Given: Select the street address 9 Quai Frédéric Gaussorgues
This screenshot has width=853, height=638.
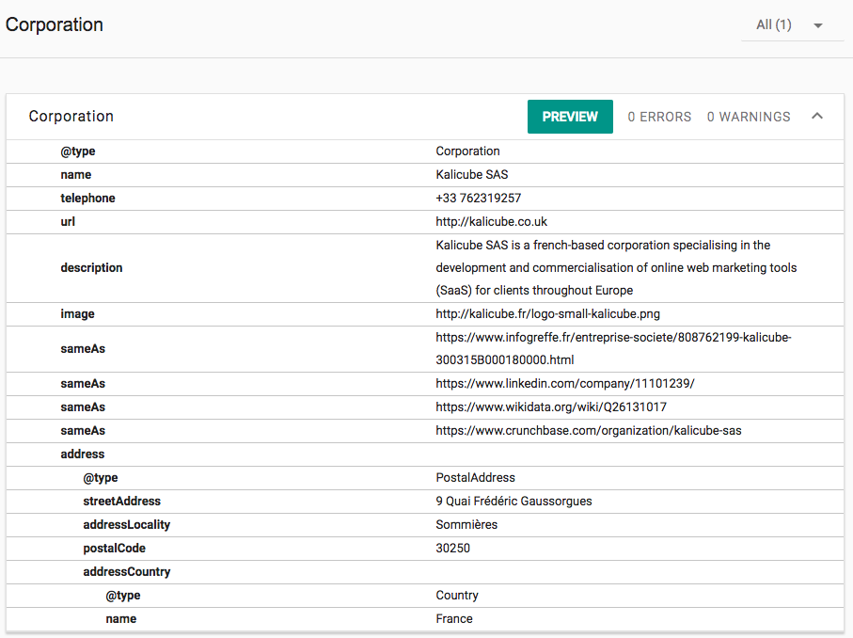Looking at the screenshot, I should point(513,501).
